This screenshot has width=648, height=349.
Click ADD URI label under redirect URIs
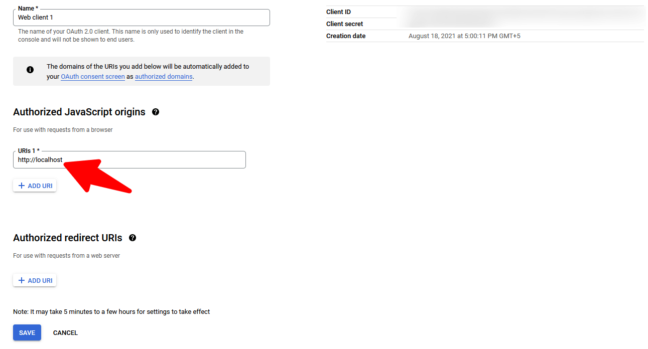coord(40,280)
